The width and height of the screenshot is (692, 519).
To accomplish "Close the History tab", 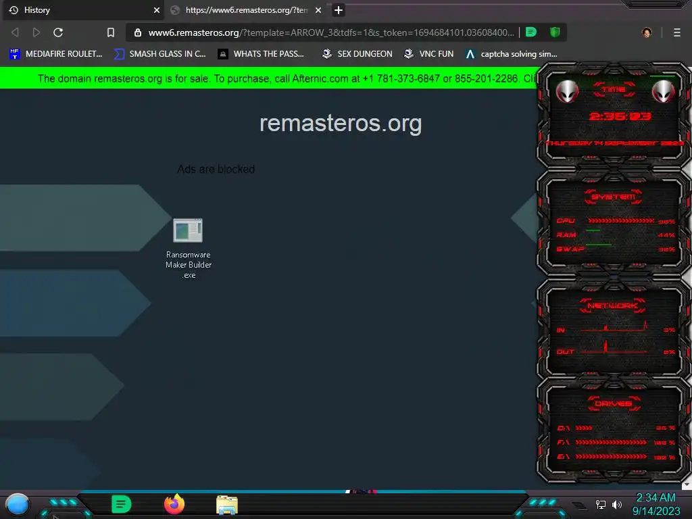I will click(156, 10).
